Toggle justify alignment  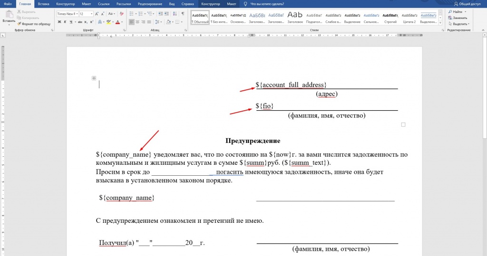click(x=149, y=22)
